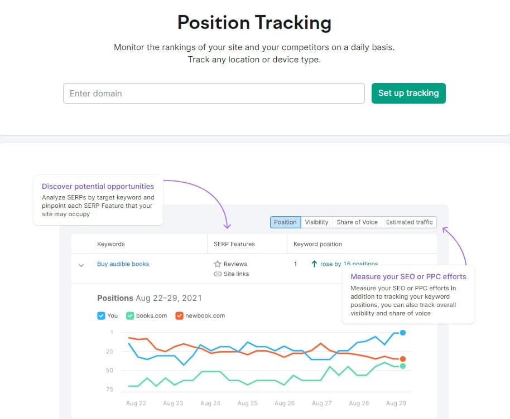Select the Position tab
Viewport: 510px width, 419px height.
[286, 222]
